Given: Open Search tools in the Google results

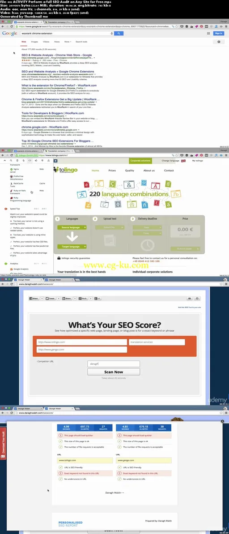Looking at the screenshot, I should pos(81,42).
